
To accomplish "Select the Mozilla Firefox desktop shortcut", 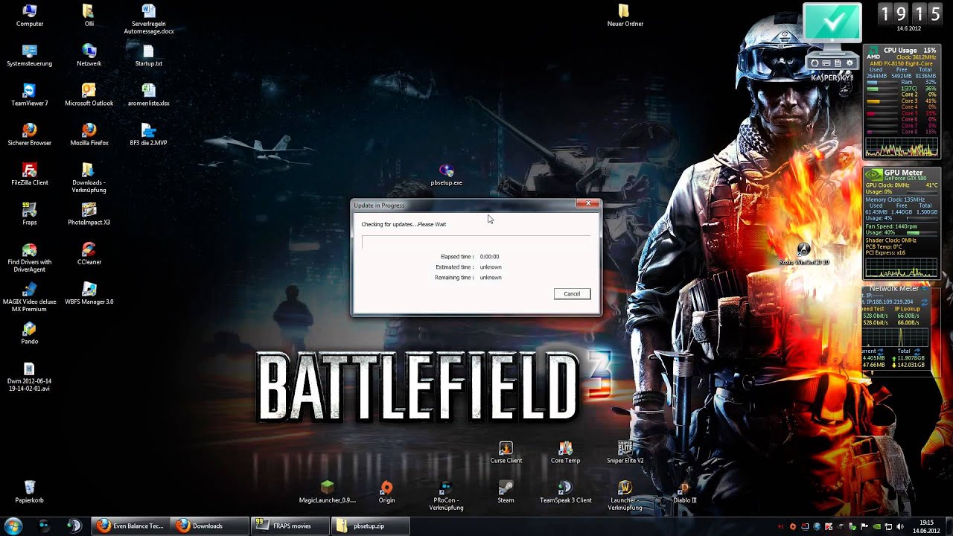I will coord(89,135).
